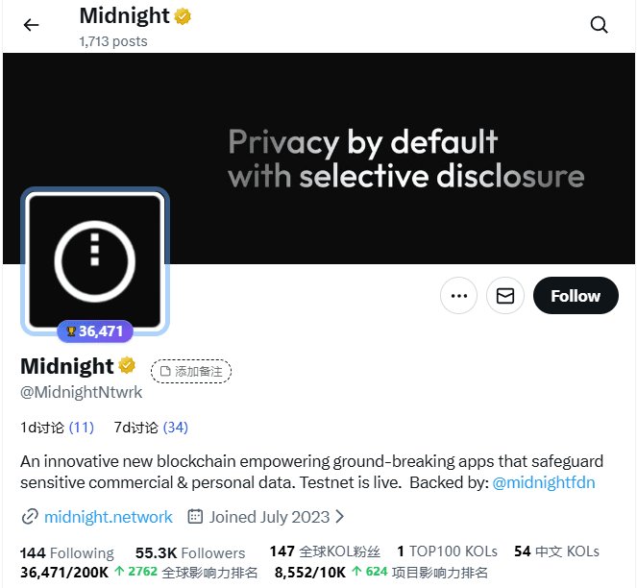Open the 1d讨论 (11) discussions
This screenshot has width=637, height=588.
[x=57, y=427]
